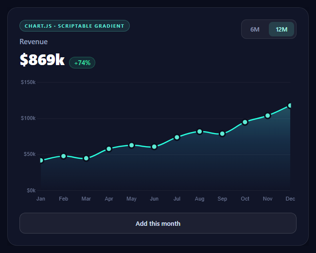Click the +74% growth badge
Image resolution: width=316 pixels, height=253 pixels.
click(x=82, y=63)
